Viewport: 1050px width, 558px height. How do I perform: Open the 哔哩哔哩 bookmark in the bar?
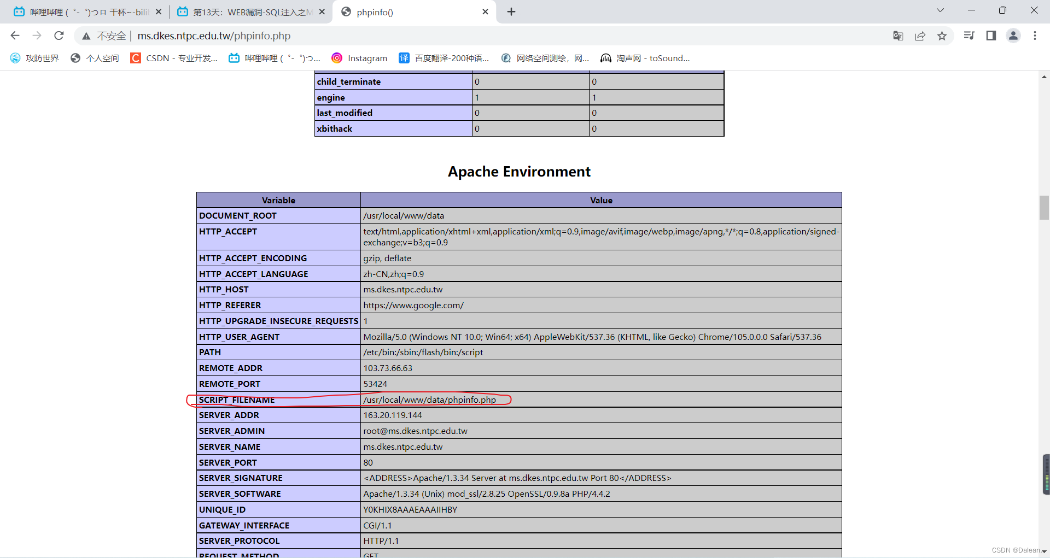click(275, 58)
